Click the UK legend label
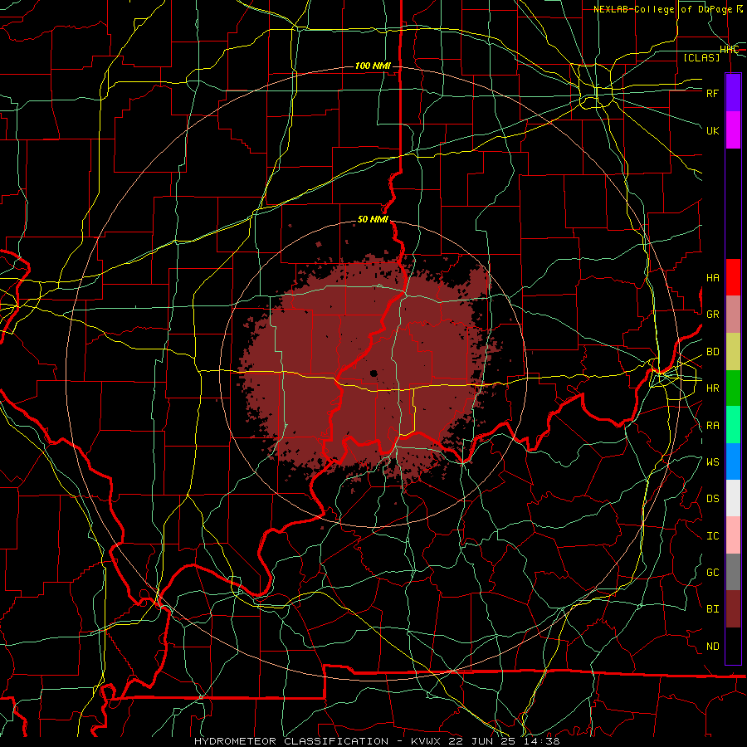Screen dimensions: 747x747 (712, 130)
